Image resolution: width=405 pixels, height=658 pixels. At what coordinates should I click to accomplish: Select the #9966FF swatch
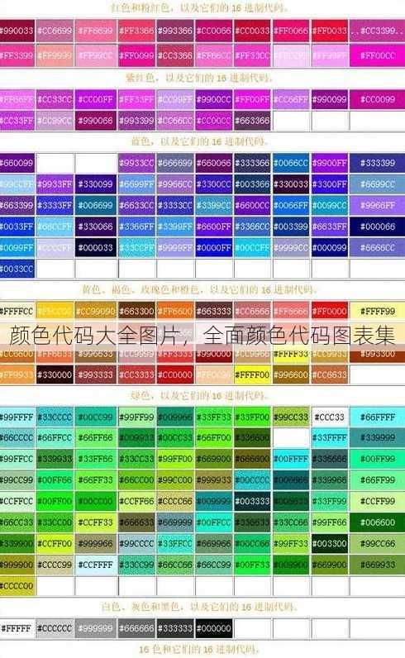click(377, 205)
